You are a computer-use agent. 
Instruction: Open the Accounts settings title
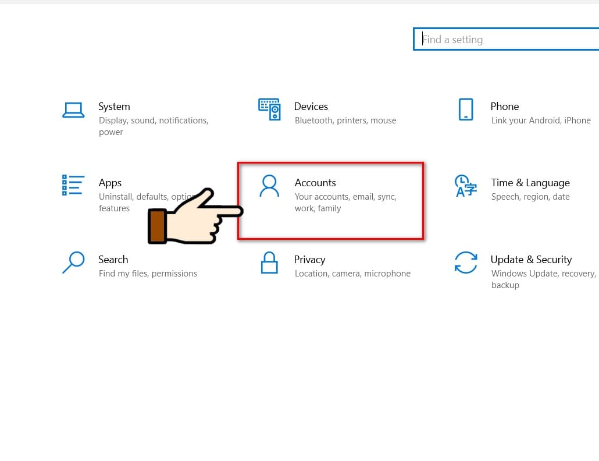pyautogui.click(x=315, y=183)
